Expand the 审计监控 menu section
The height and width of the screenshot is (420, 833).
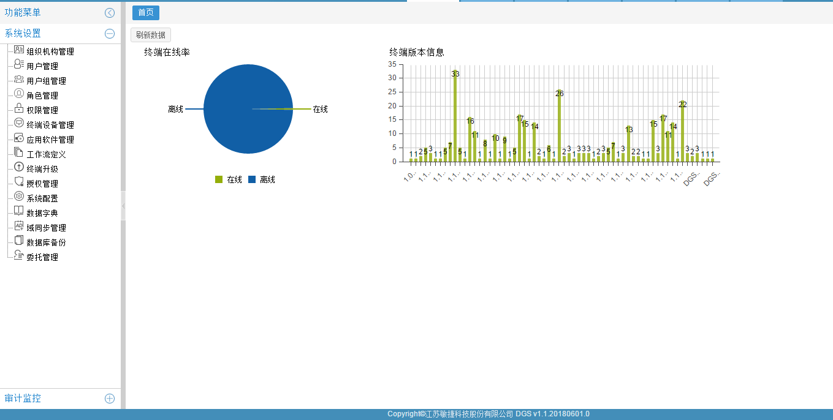110,399
